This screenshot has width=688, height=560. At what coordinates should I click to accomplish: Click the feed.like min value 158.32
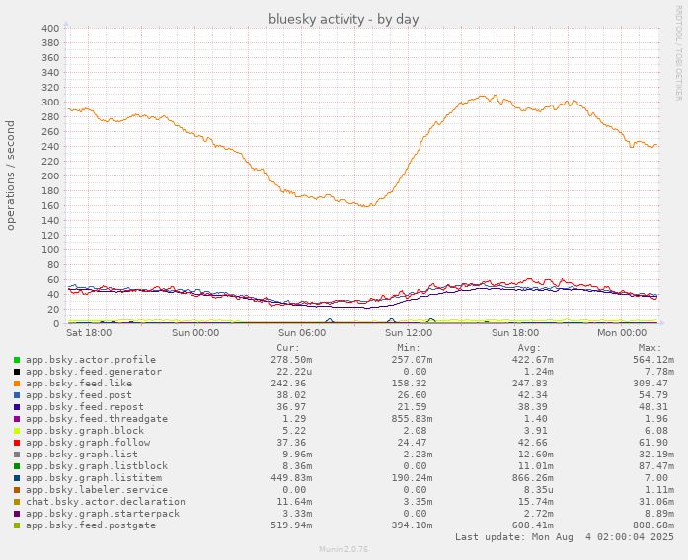coord(409,384)
